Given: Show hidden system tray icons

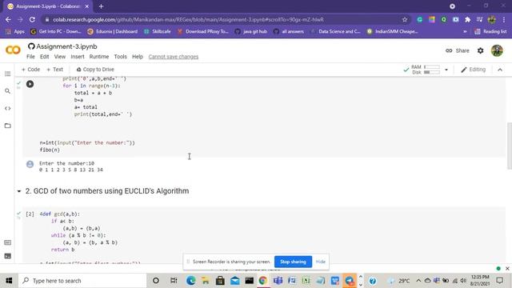Looking at the screenshot, I should click(x=418, y=281).
